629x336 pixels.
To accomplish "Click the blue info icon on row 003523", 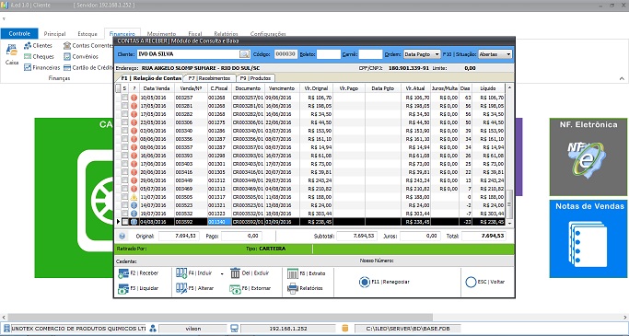I will pyautogui.click(x=134, y=205).
